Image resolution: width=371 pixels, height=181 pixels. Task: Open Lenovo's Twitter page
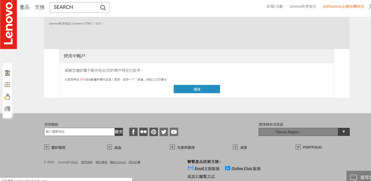click(x=164, y=132)
